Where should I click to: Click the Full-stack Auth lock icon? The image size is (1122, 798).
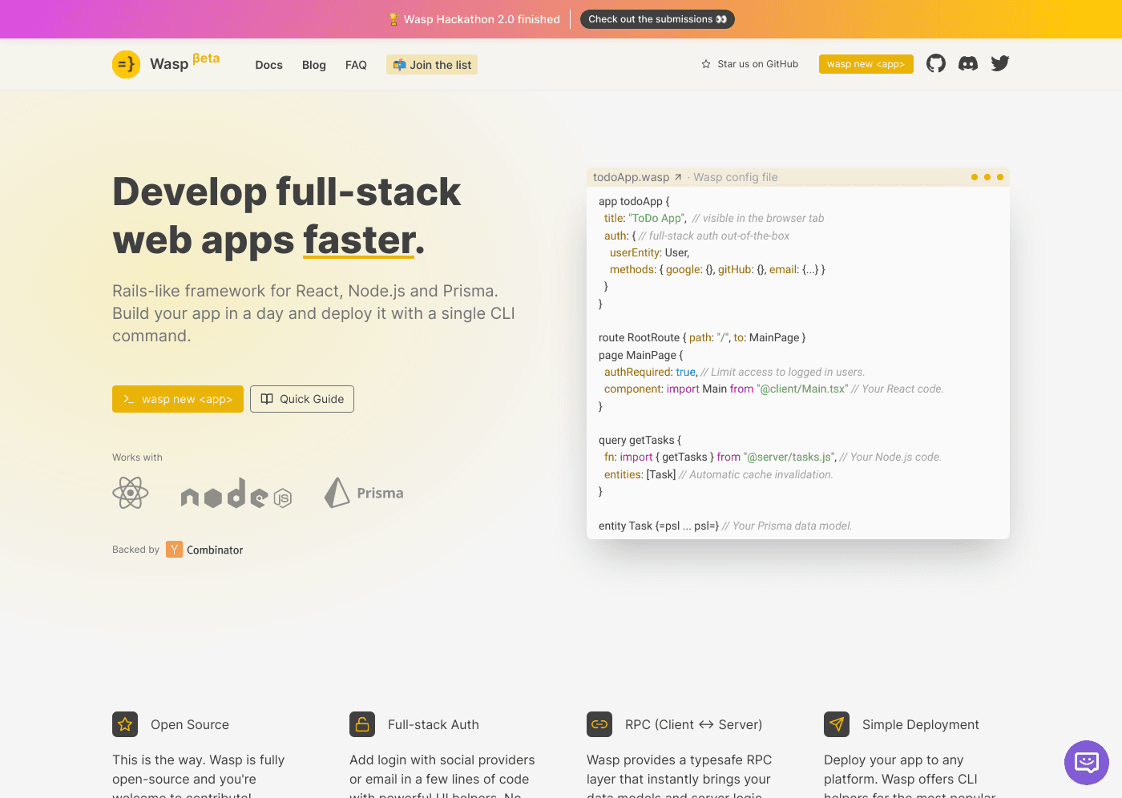pos(362,724)
